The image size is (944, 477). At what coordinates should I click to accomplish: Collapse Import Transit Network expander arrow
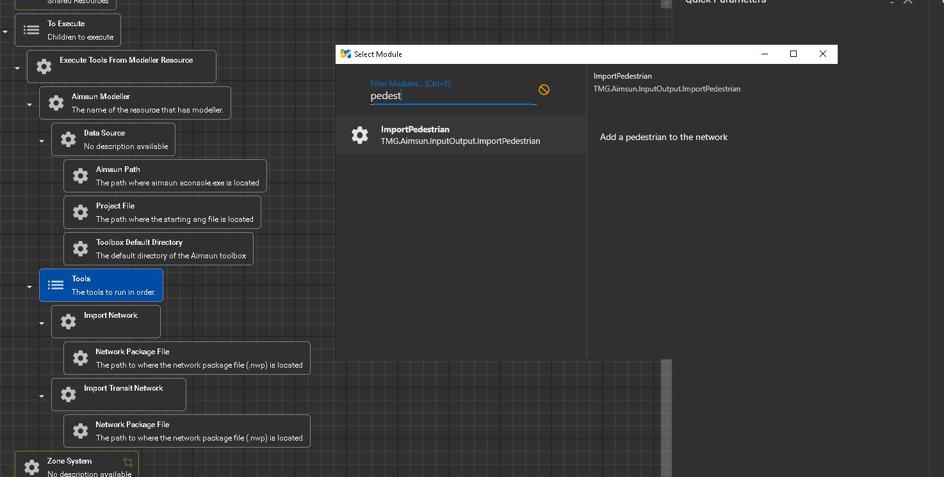click(x=42, y=396)
